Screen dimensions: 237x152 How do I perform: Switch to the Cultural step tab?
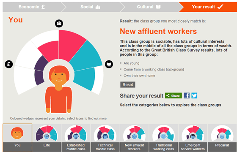click(149, 7)
